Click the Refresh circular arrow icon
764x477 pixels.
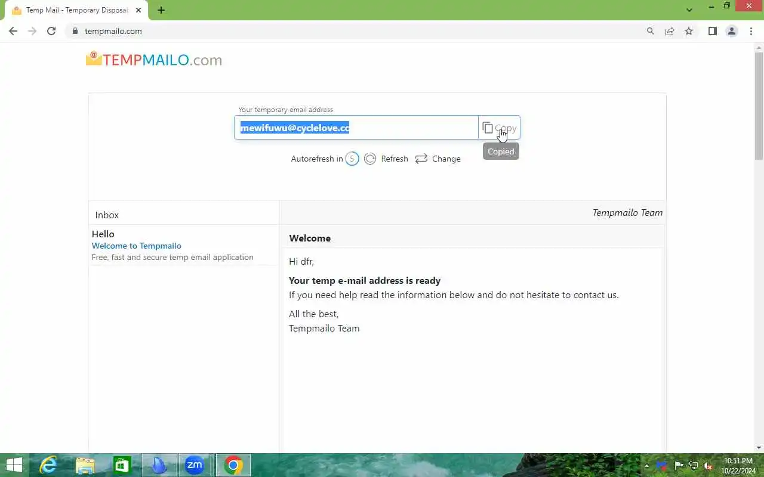pyautogui.click(x=370, y=159)
